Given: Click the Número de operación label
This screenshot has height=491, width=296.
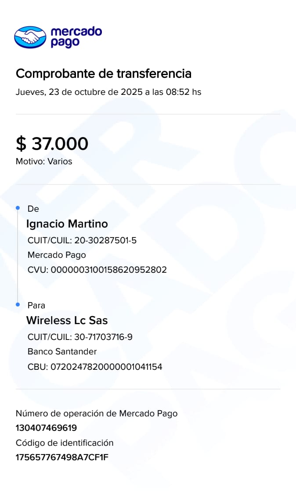Looking at the screenshot, I should click(97, 413).
